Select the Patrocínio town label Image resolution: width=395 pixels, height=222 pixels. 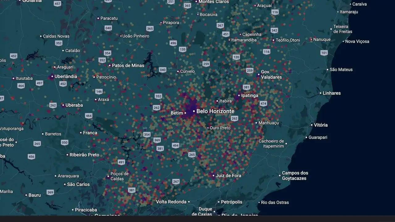tap(106, 77)
